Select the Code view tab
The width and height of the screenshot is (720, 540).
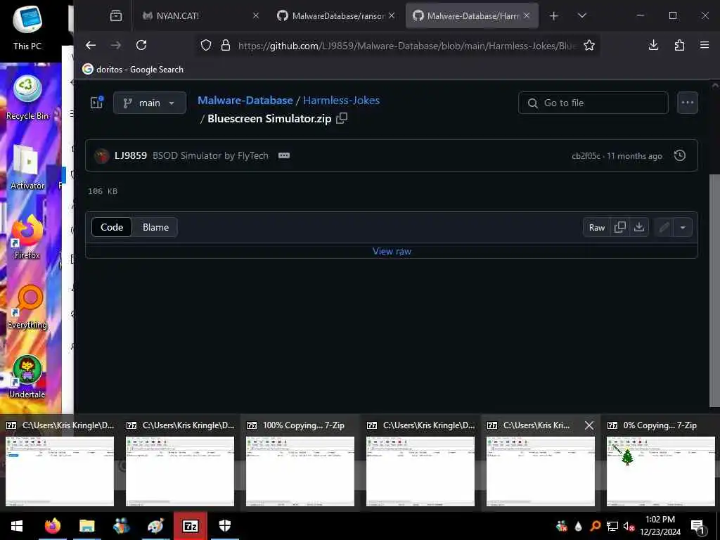112,227
